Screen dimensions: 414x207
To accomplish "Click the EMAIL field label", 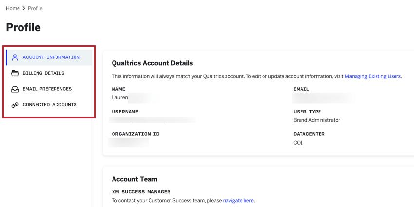I will pyautogui.click(x=301, y=89).
